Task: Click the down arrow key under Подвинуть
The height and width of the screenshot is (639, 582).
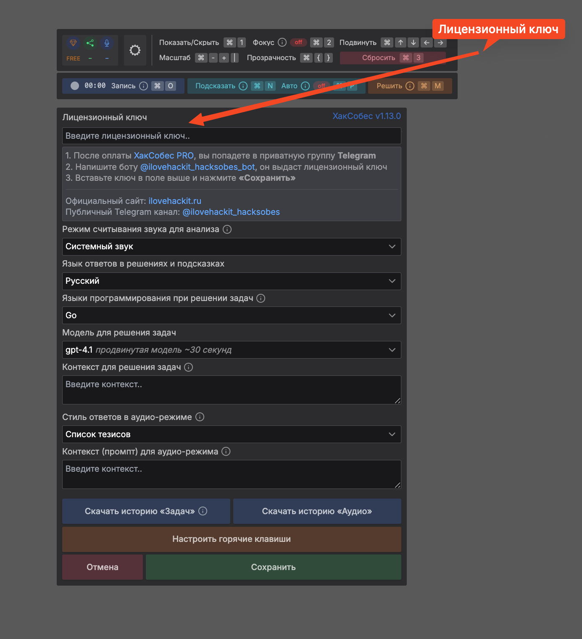Action: coord(413,42)
